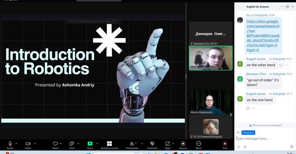
Task: Click 'Presented by Ashomka Andriy' on the slide
Action: click(x=65, y=85)
